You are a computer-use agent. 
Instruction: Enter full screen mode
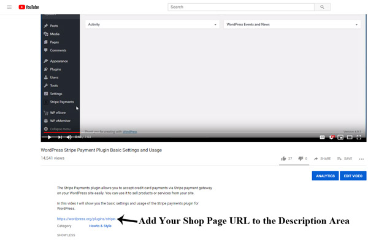pyautogui.click(x=359, y=137)
